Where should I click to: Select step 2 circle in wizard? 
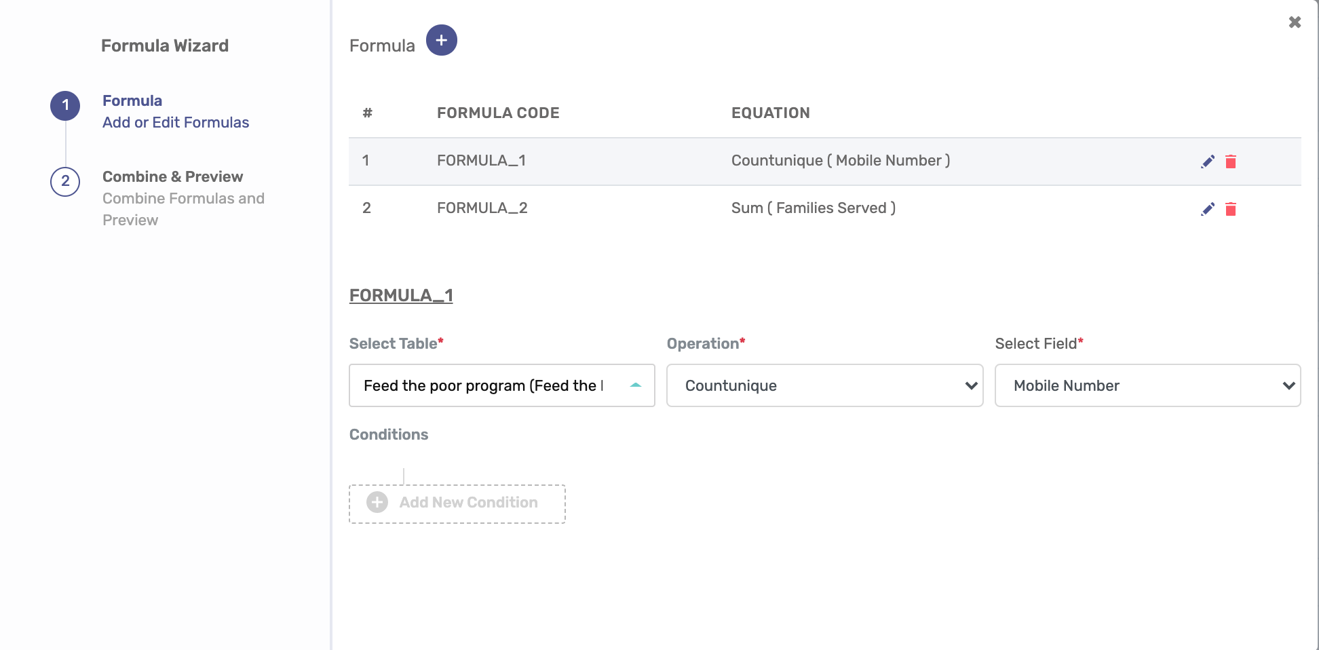(x=65, y=181)
